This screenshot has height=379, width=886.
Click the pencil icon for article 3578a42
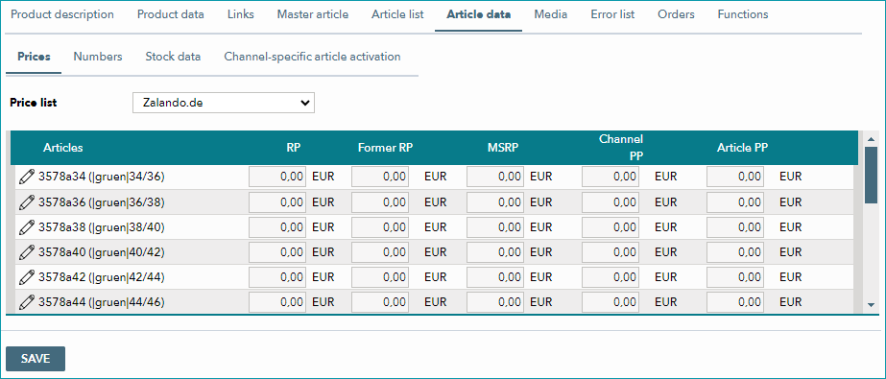[26, 277]
